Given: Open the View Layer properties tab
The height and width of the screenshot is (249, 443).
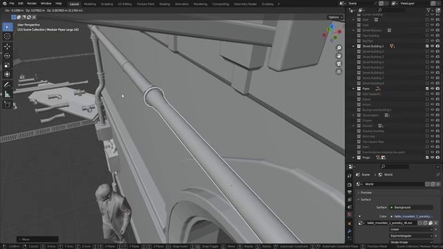Looking at the screenshot, I should 350,200.
